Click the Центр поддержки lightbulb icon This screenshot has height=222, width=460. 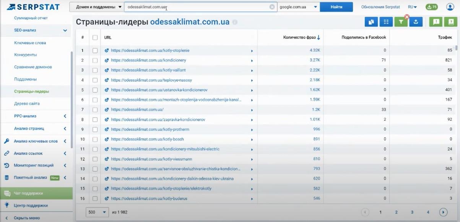[x=7, y=205]
